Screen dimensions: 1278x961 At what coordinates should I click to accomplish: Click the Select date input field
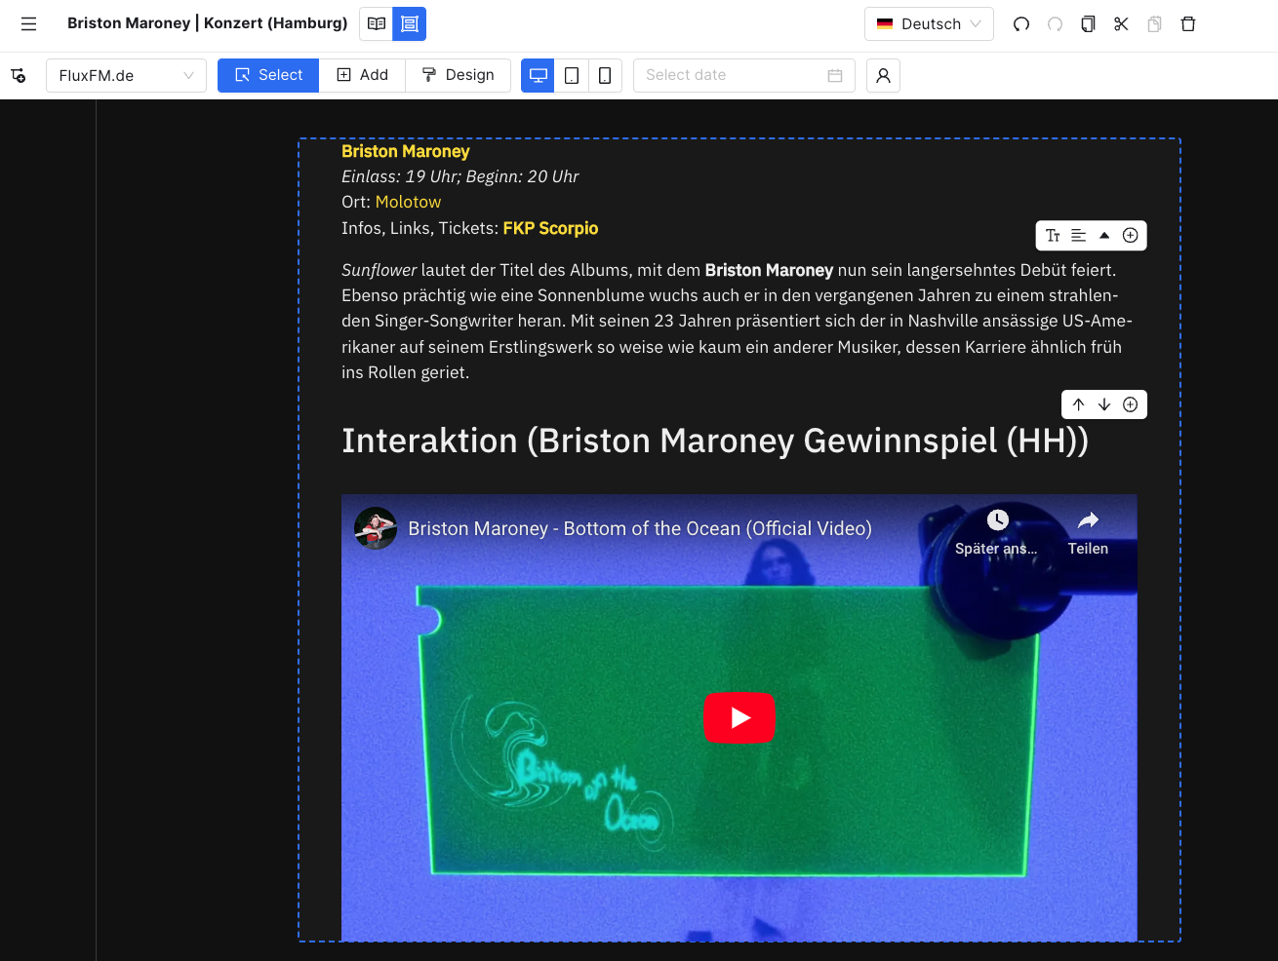coord(744,75)
